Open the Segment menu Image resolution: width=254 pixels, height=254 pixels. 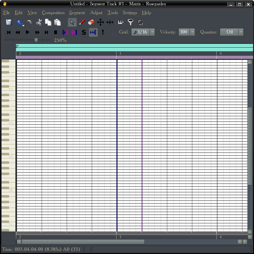pos(77,13)
